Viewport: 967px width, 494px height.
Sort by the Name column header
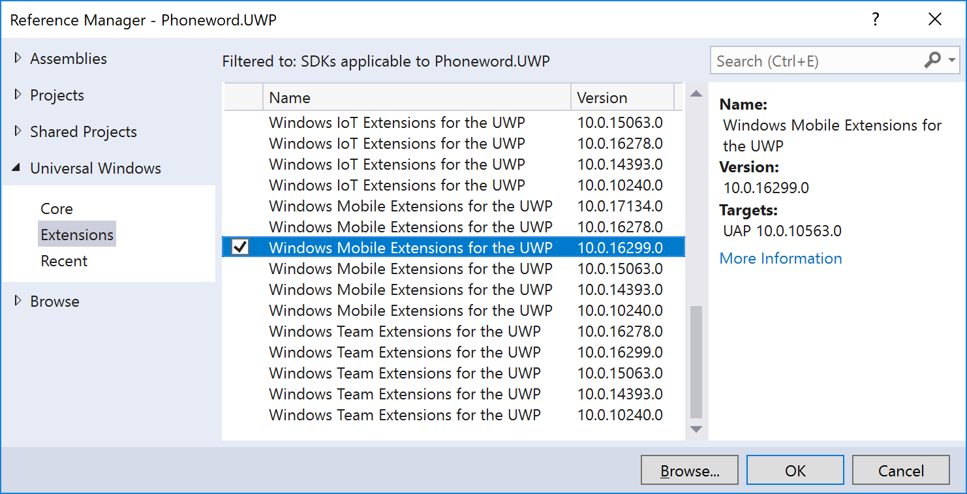tap(417, 97)
